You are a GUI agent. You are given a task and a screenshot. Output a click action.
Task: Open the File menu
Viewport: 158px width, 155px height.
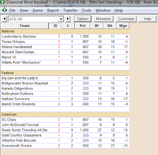point(12,10)
